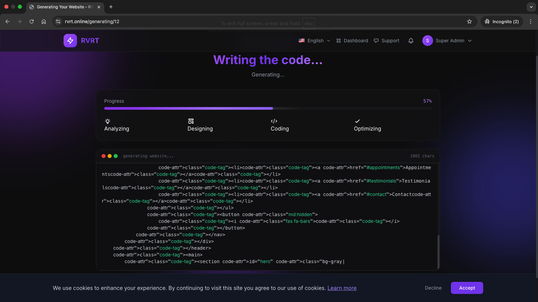Accept the cookie notice
The width and height of the screenshot is (538, 302).
coord(467,288)
